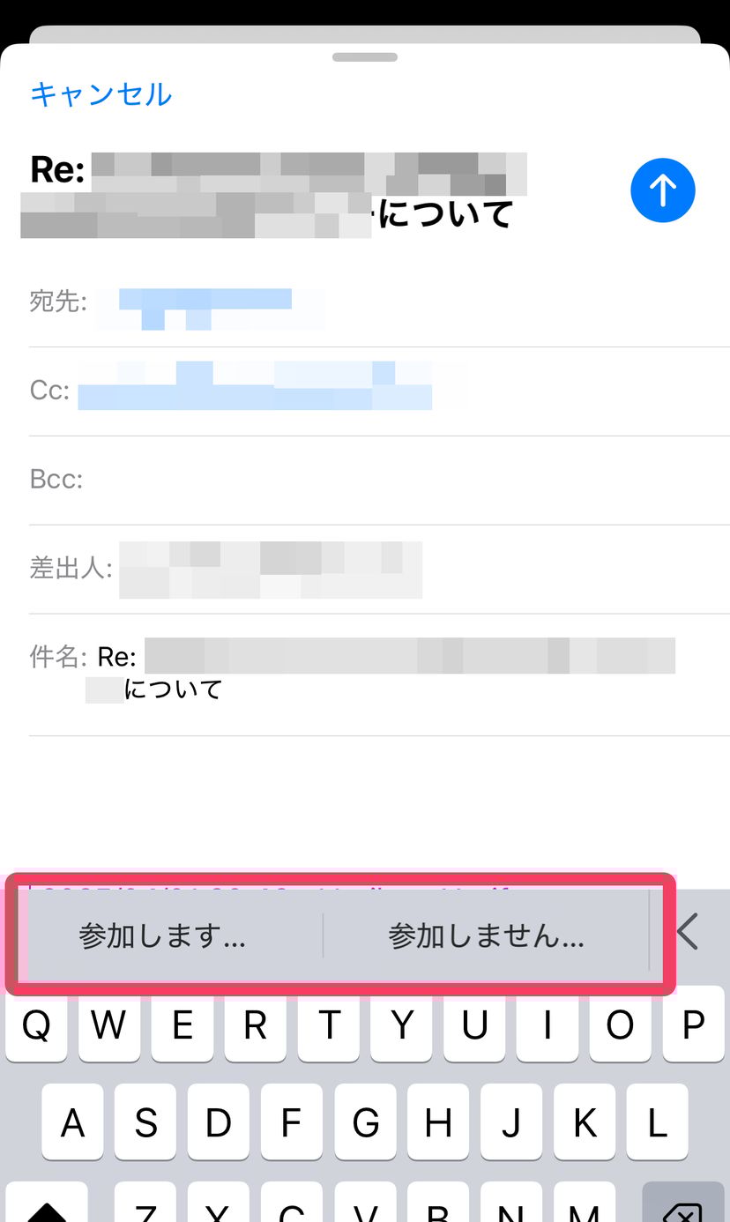Tap the blue send arrow button
Viewport: 730px width, 1222px height.
click(663, 190)
